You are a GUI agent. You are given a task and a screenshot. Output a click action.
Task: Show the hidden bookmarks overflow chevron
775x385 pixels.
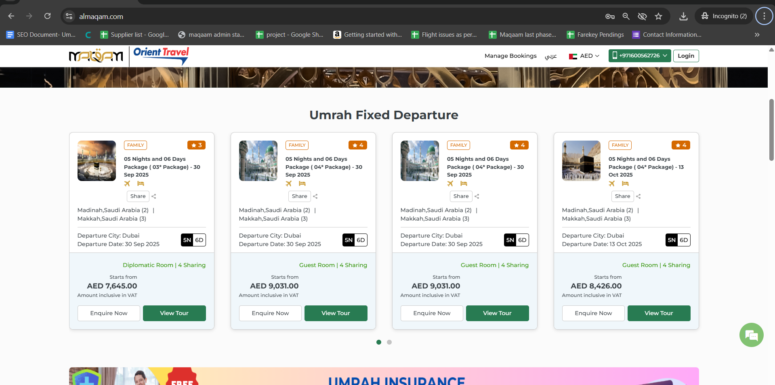click(x=757, y=35)
